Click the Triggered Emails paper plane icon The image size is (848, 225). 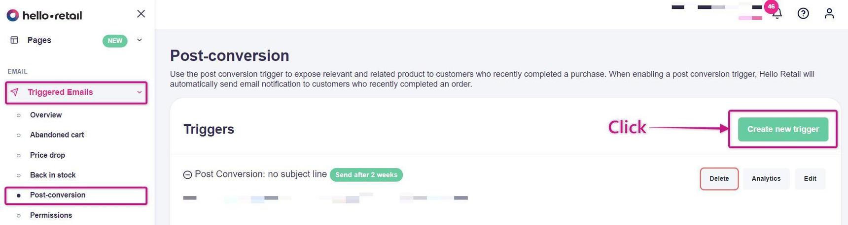pos(15,92)
